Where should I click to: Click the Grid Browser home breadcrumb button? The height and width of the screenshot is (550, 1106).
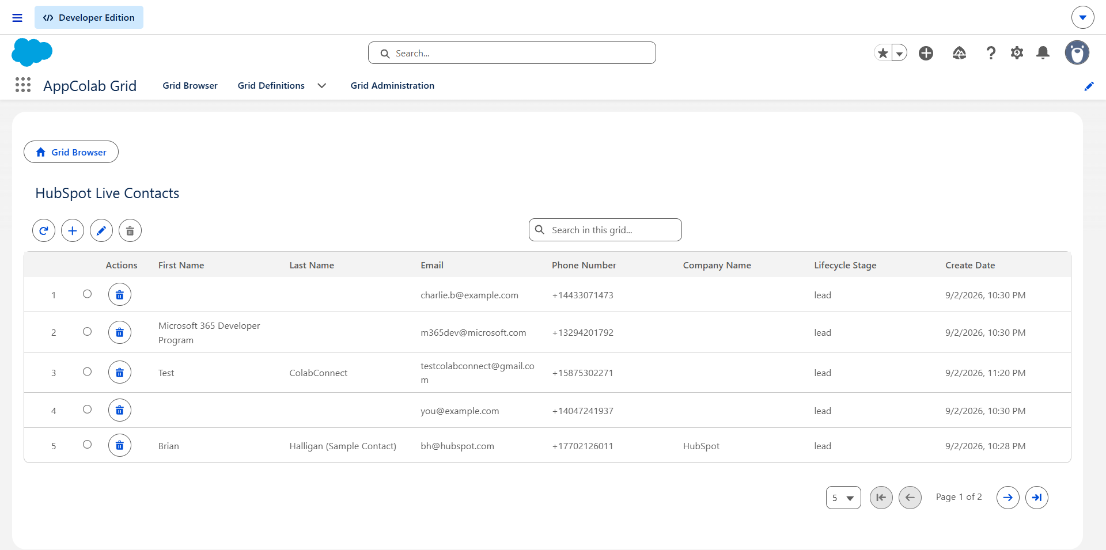coord(71,152)
